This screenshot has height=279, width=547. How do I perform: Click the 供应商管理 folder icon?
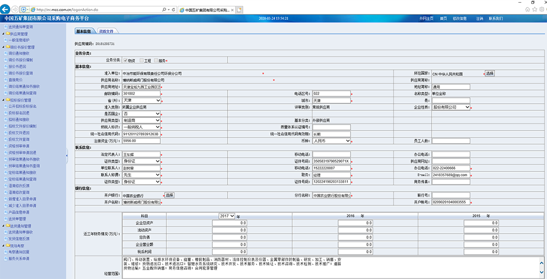(x=8, y=33)
